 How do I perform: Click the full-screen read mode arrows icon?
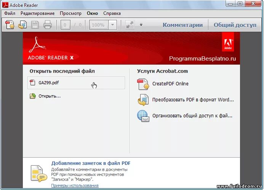pyautogui.click(x=130, y=25)
